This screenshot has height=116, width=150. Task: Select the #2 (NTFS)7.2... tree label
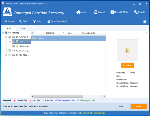(x=23, y=50)
